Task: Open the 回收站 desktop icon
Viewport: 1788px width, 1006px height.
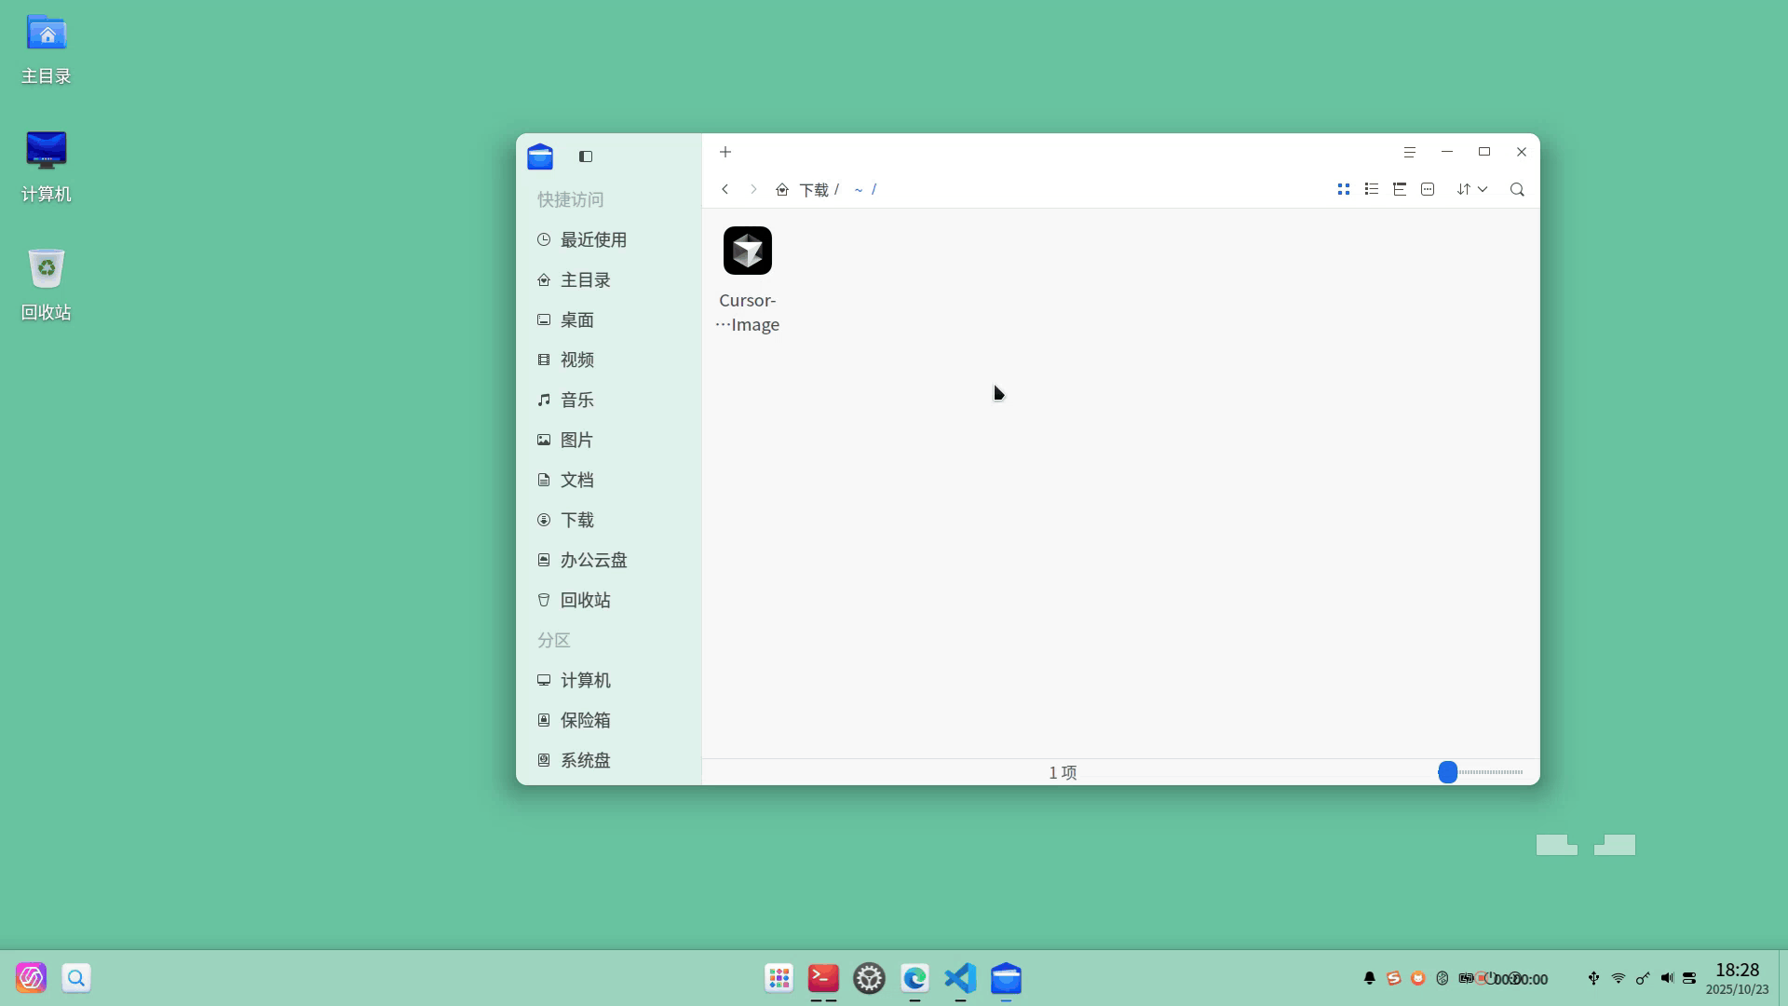Action: [47, 285]
